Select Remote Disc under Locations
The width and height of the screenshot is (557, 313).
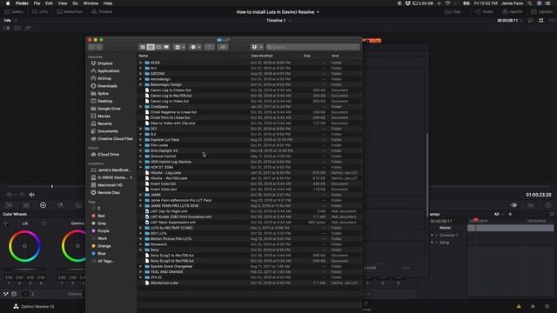coord(108,193)
